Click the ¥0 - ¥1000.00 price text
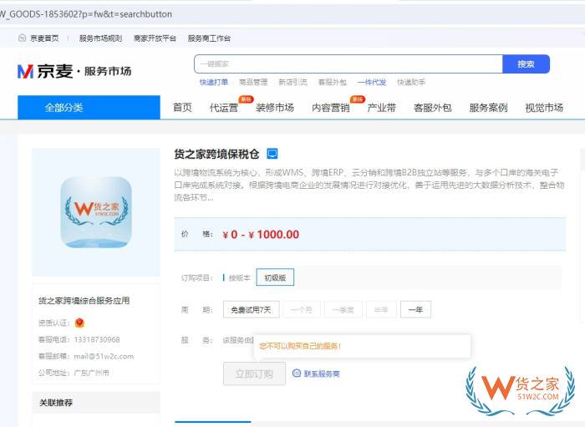The image size is (585, 427). [261, 235]
